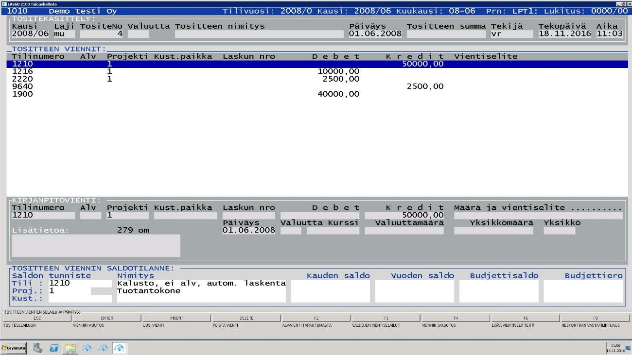Click Projekti field in Kirjanpitovienti section
632x355 pixels.
[x=128, y=215]
